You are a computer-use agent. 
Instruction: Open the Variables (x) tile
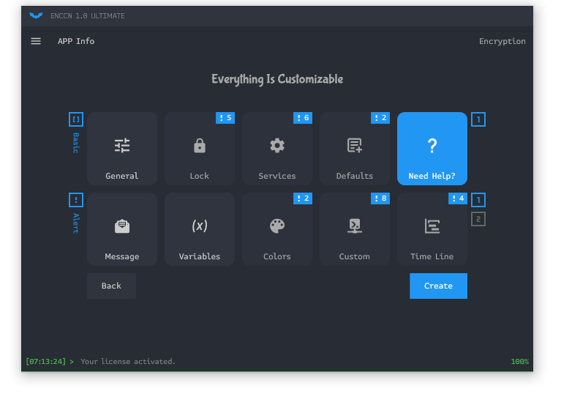[200, 229]
